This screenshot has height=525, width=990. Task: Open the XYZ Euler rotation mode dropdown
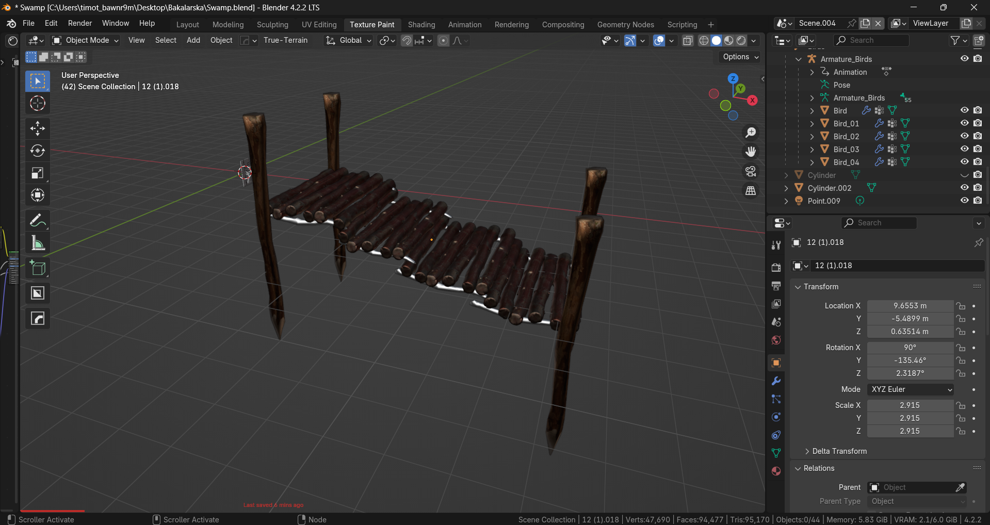(x=911, y=389)
